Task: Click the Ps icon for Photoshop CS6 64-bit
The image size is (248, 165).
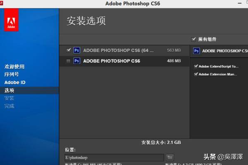Action: (x=76, y=50)
